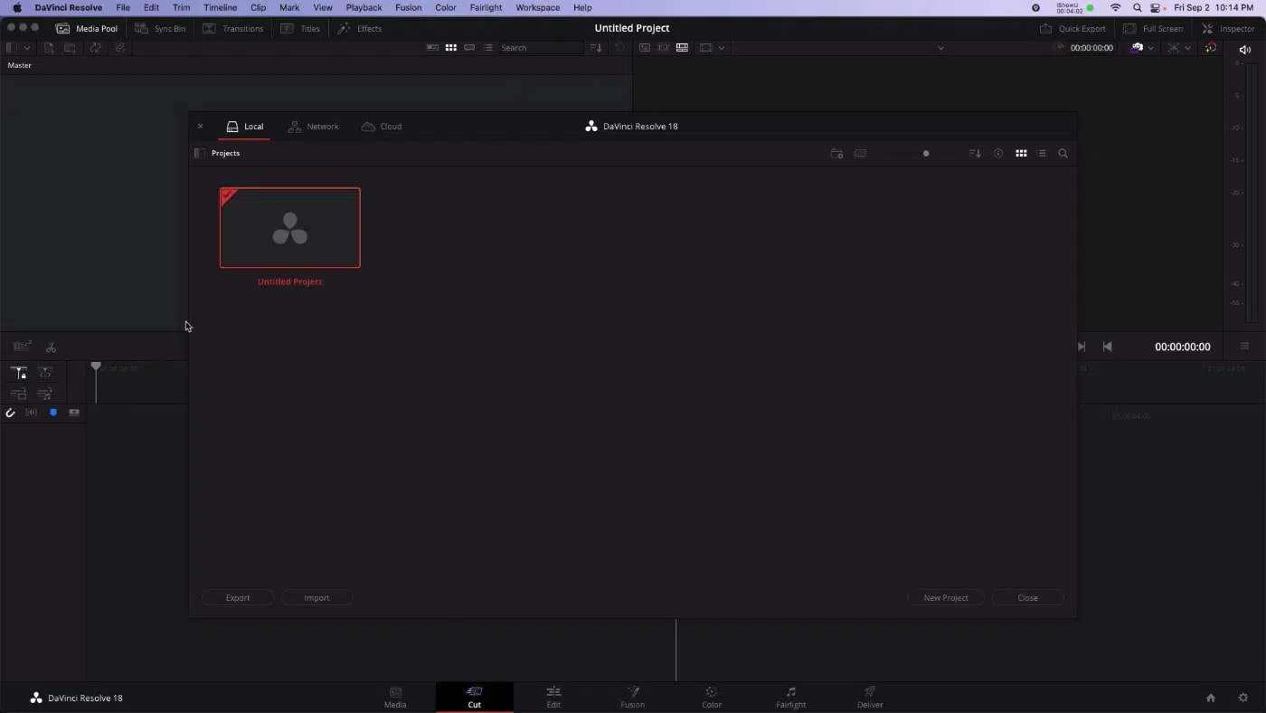Click the Import button
1266x713 pixels.
pyautogui.click(x=316, y=597)
